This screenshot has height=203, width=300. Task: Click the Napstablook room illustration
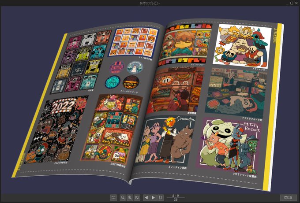tap(236, 92)
